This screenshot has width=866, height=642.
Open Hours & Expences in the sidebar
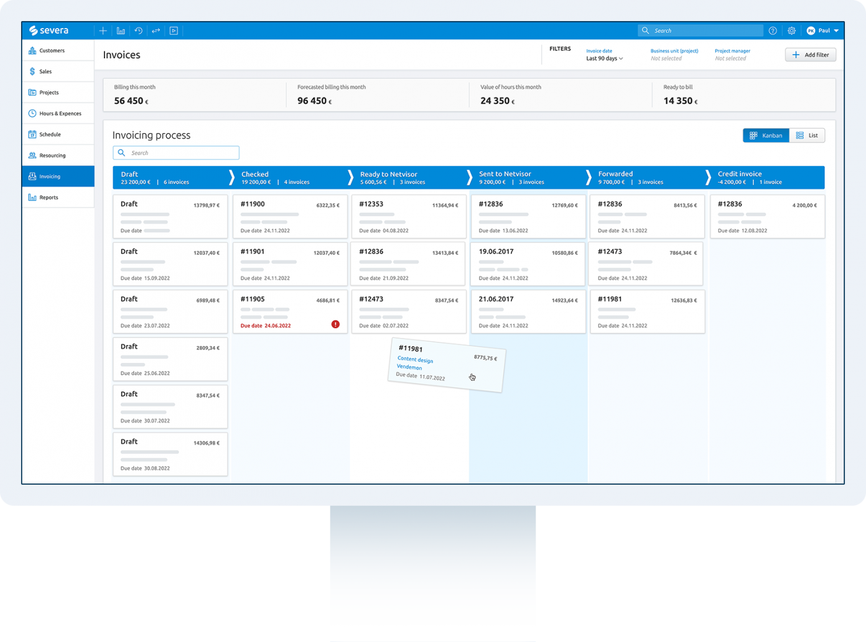coord(58,113)
